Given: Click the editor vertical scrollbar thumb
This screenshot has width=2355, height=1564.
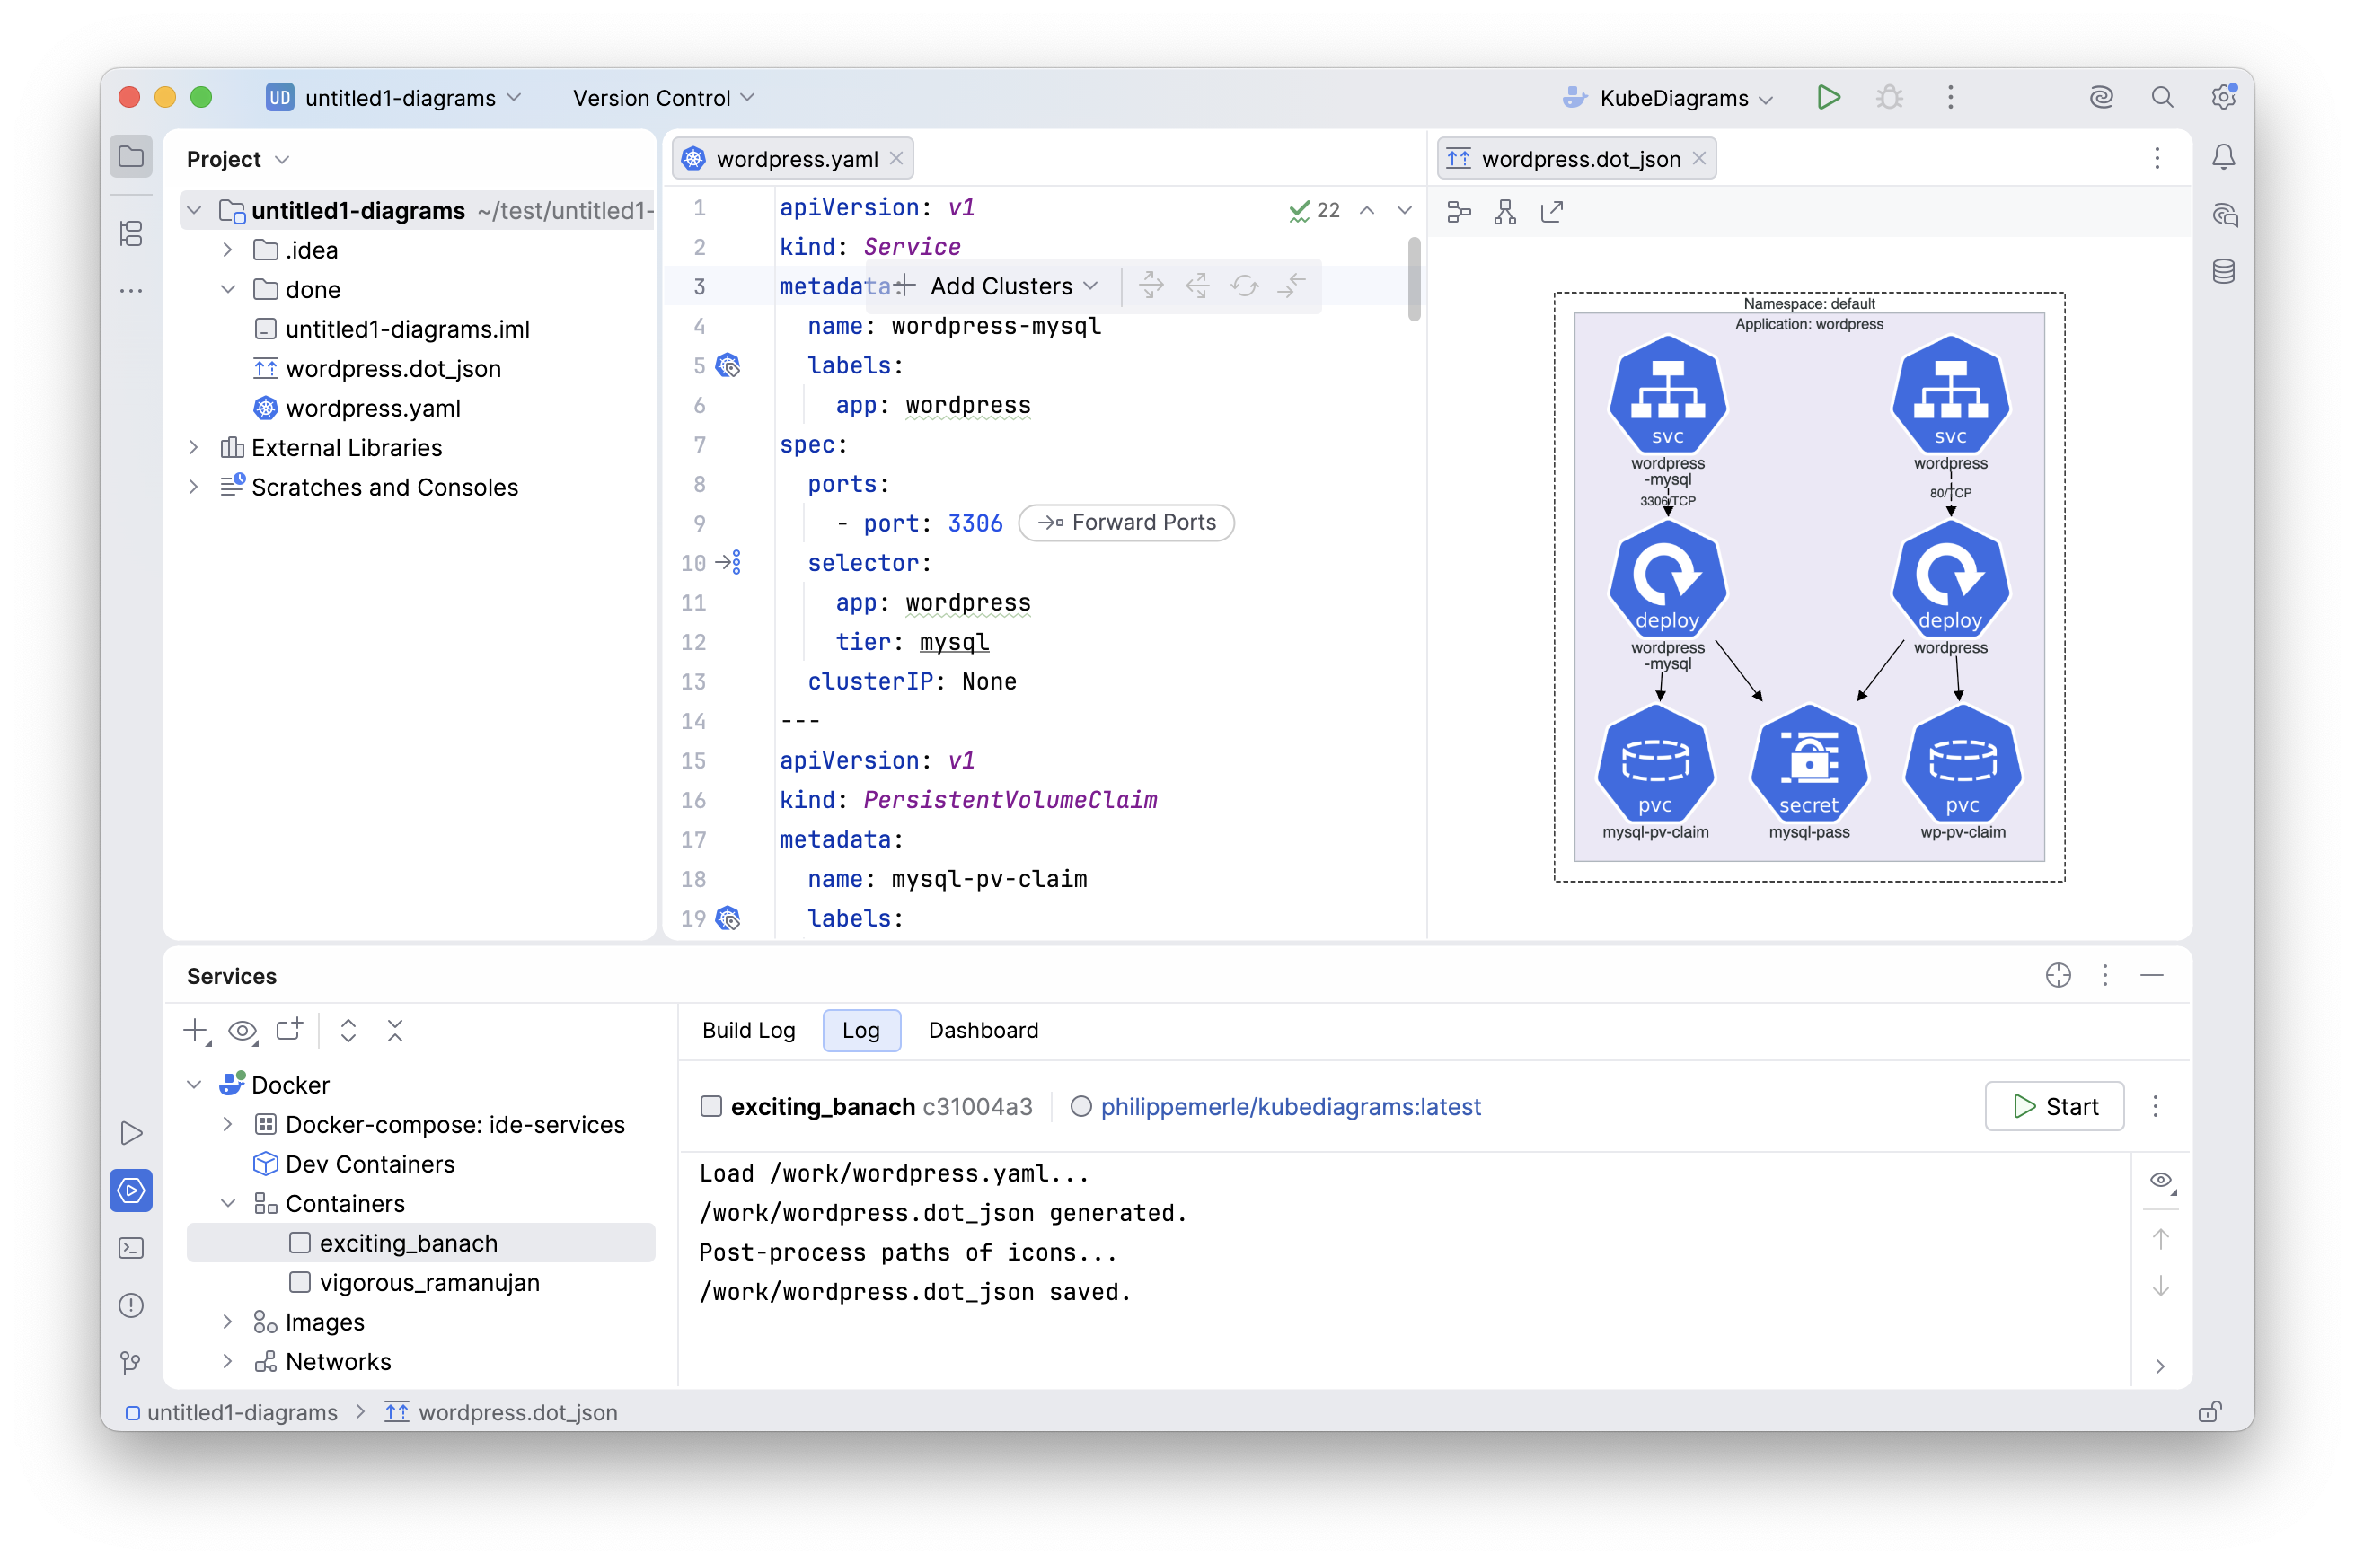Looking at the screenshot, I should coord(1413,279).
